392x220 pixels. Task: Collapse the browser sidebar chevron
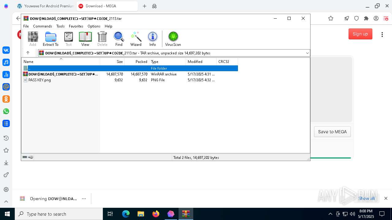click(6, 201)
